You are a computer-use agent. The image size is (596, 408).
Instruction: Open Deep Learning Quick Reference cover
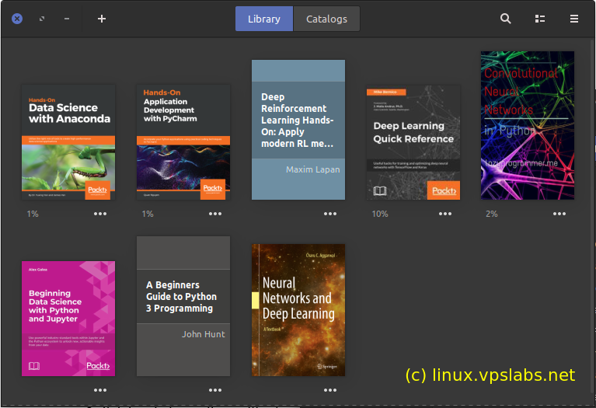click(413, 142)
